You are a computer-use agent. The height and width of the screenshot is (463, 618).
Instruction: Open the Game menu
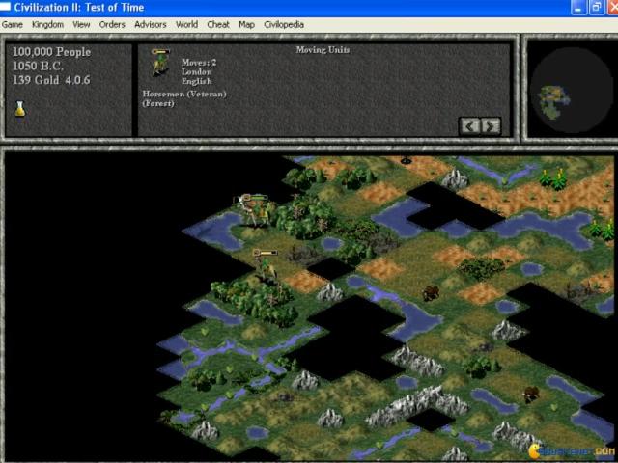[13, 25]
